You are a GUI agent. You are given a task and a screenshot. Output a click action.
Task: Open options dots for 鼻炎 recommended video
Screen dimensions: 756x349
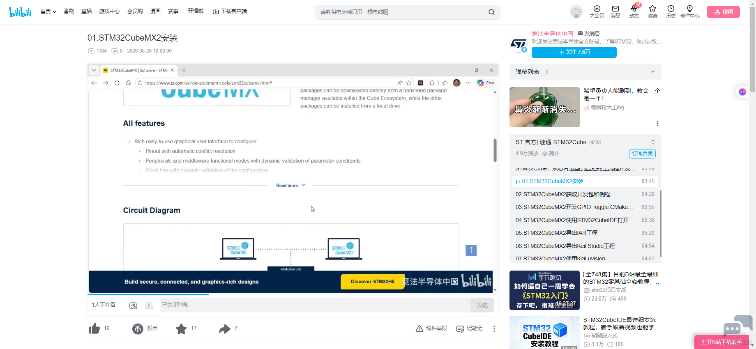pos(658,123)
